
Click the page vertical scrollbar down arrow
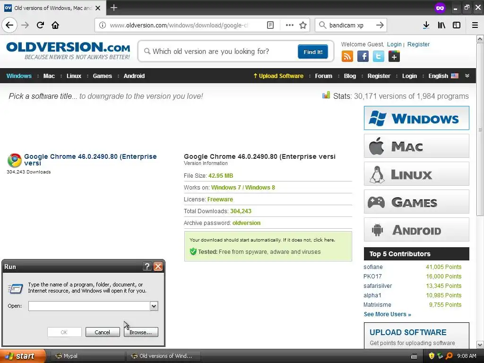480,345
